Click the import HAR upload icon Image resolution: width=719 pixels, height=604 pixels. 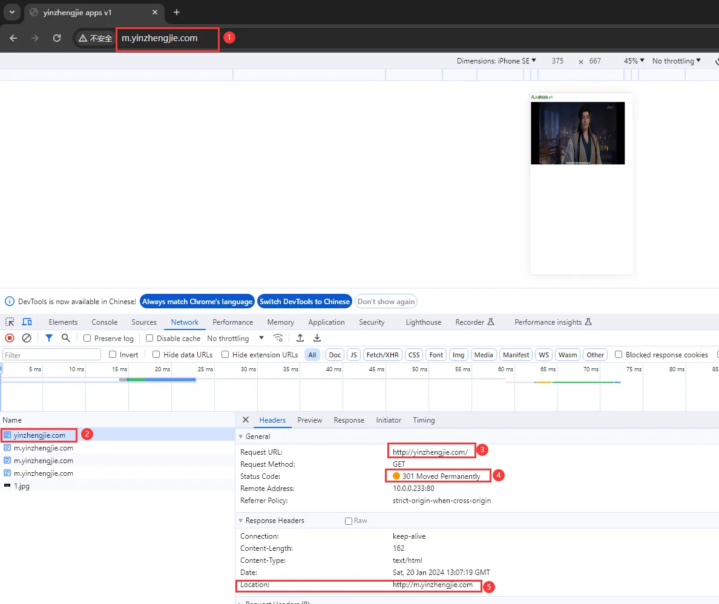[300, 338]
